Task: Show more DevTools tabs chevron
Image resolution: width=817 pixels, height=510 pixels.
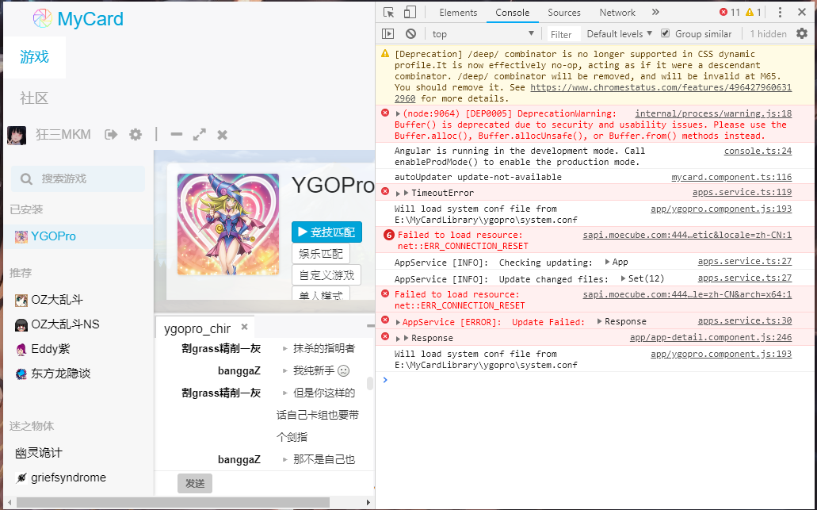Action: tap(655, 12)
